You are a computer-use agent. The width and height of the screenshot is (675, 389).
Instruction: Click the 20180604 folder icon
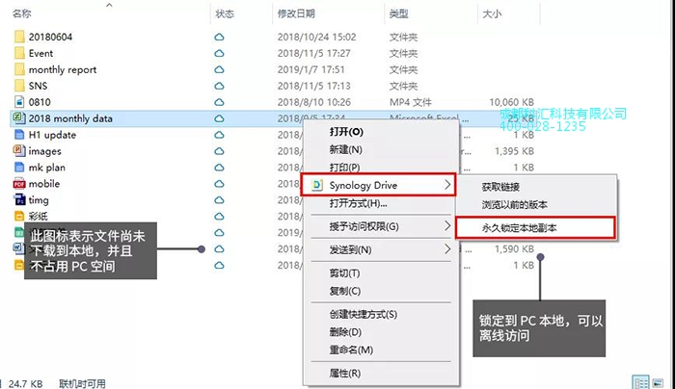19,37
